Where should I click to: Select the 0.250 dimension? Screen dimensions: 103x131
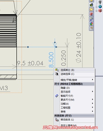(x=63, y=58)
